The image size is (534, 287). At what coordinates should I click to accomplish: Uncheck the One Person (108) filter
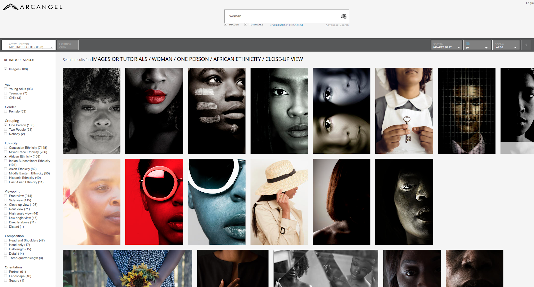6,125
